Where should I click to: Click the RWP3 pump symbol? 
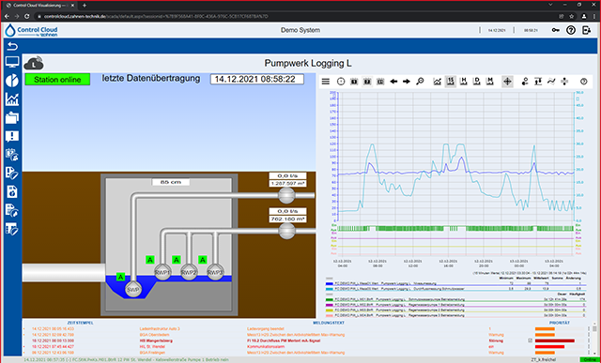pyautogui.click(x=215, y=272)
